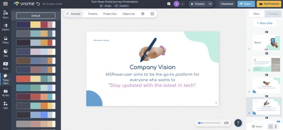Open canvas settings gear icon
The width and height of the screenshot is (283, 130).
(143, 14)
